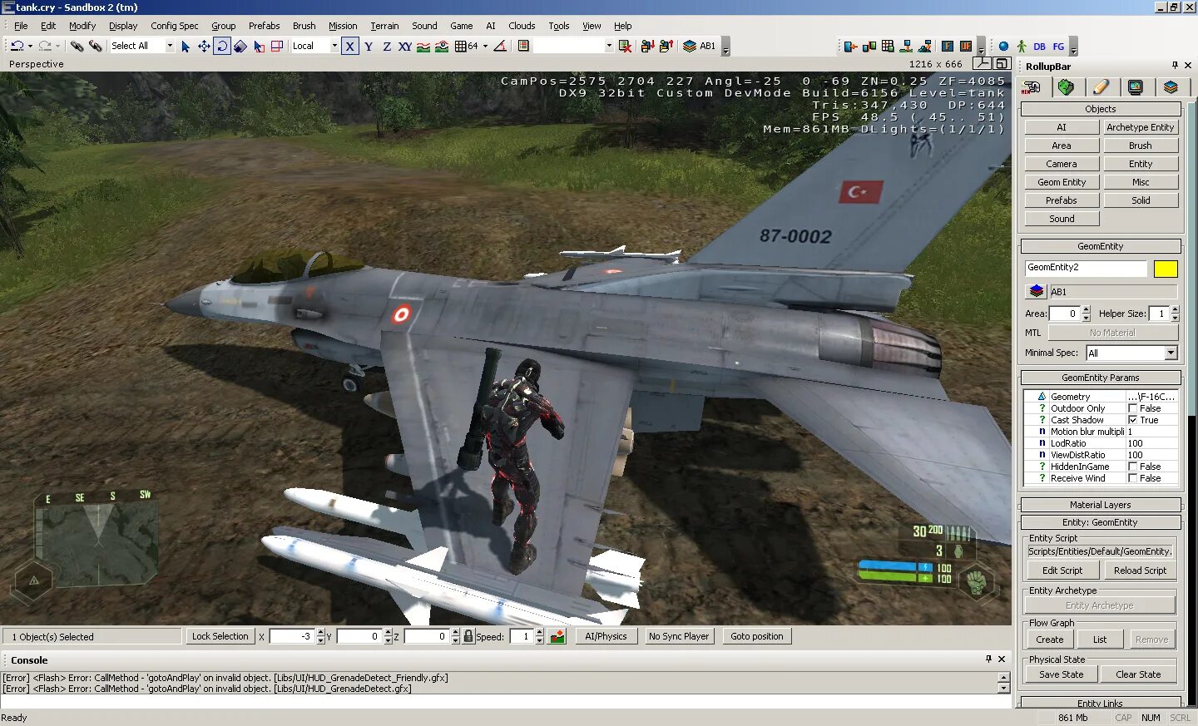Open grid size 64 dropdown arrow

point(485,47)
